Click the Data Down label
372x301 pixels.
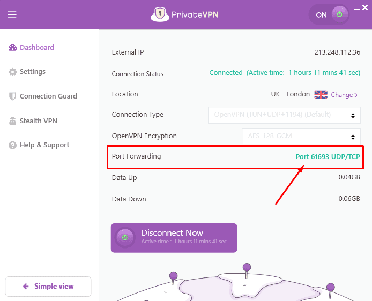pyautogui.click(x=129, y=199)
